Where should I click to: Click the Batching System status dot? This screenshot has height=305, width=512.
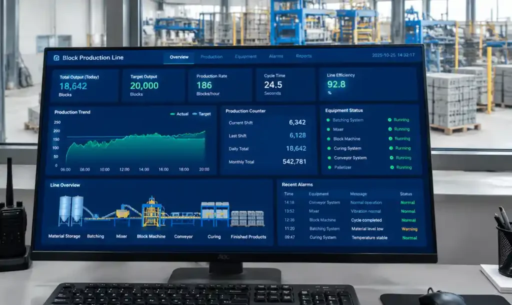(x=328, y=120)
